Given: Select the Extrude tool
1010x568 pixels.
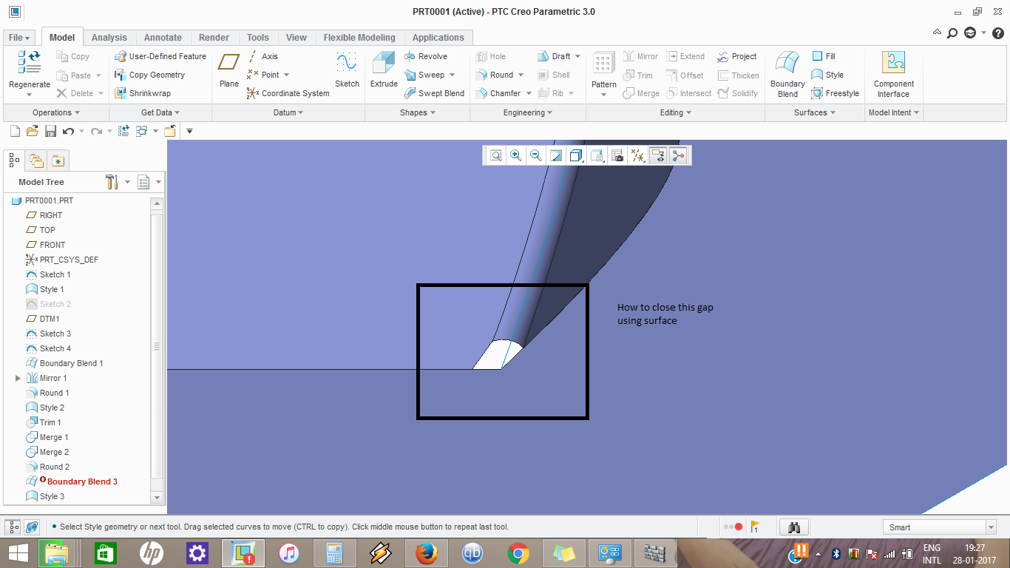Looking at the screenshot, I should click(384, 70).
